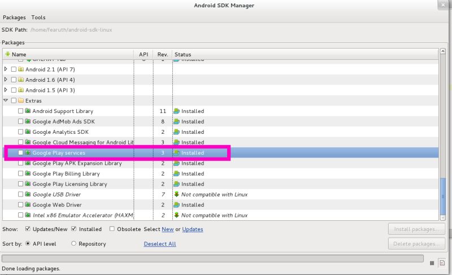Click the Android 1.6 (API 4) folder icon
This screenshot has width=452, height=275.
(x=21, y=80)
